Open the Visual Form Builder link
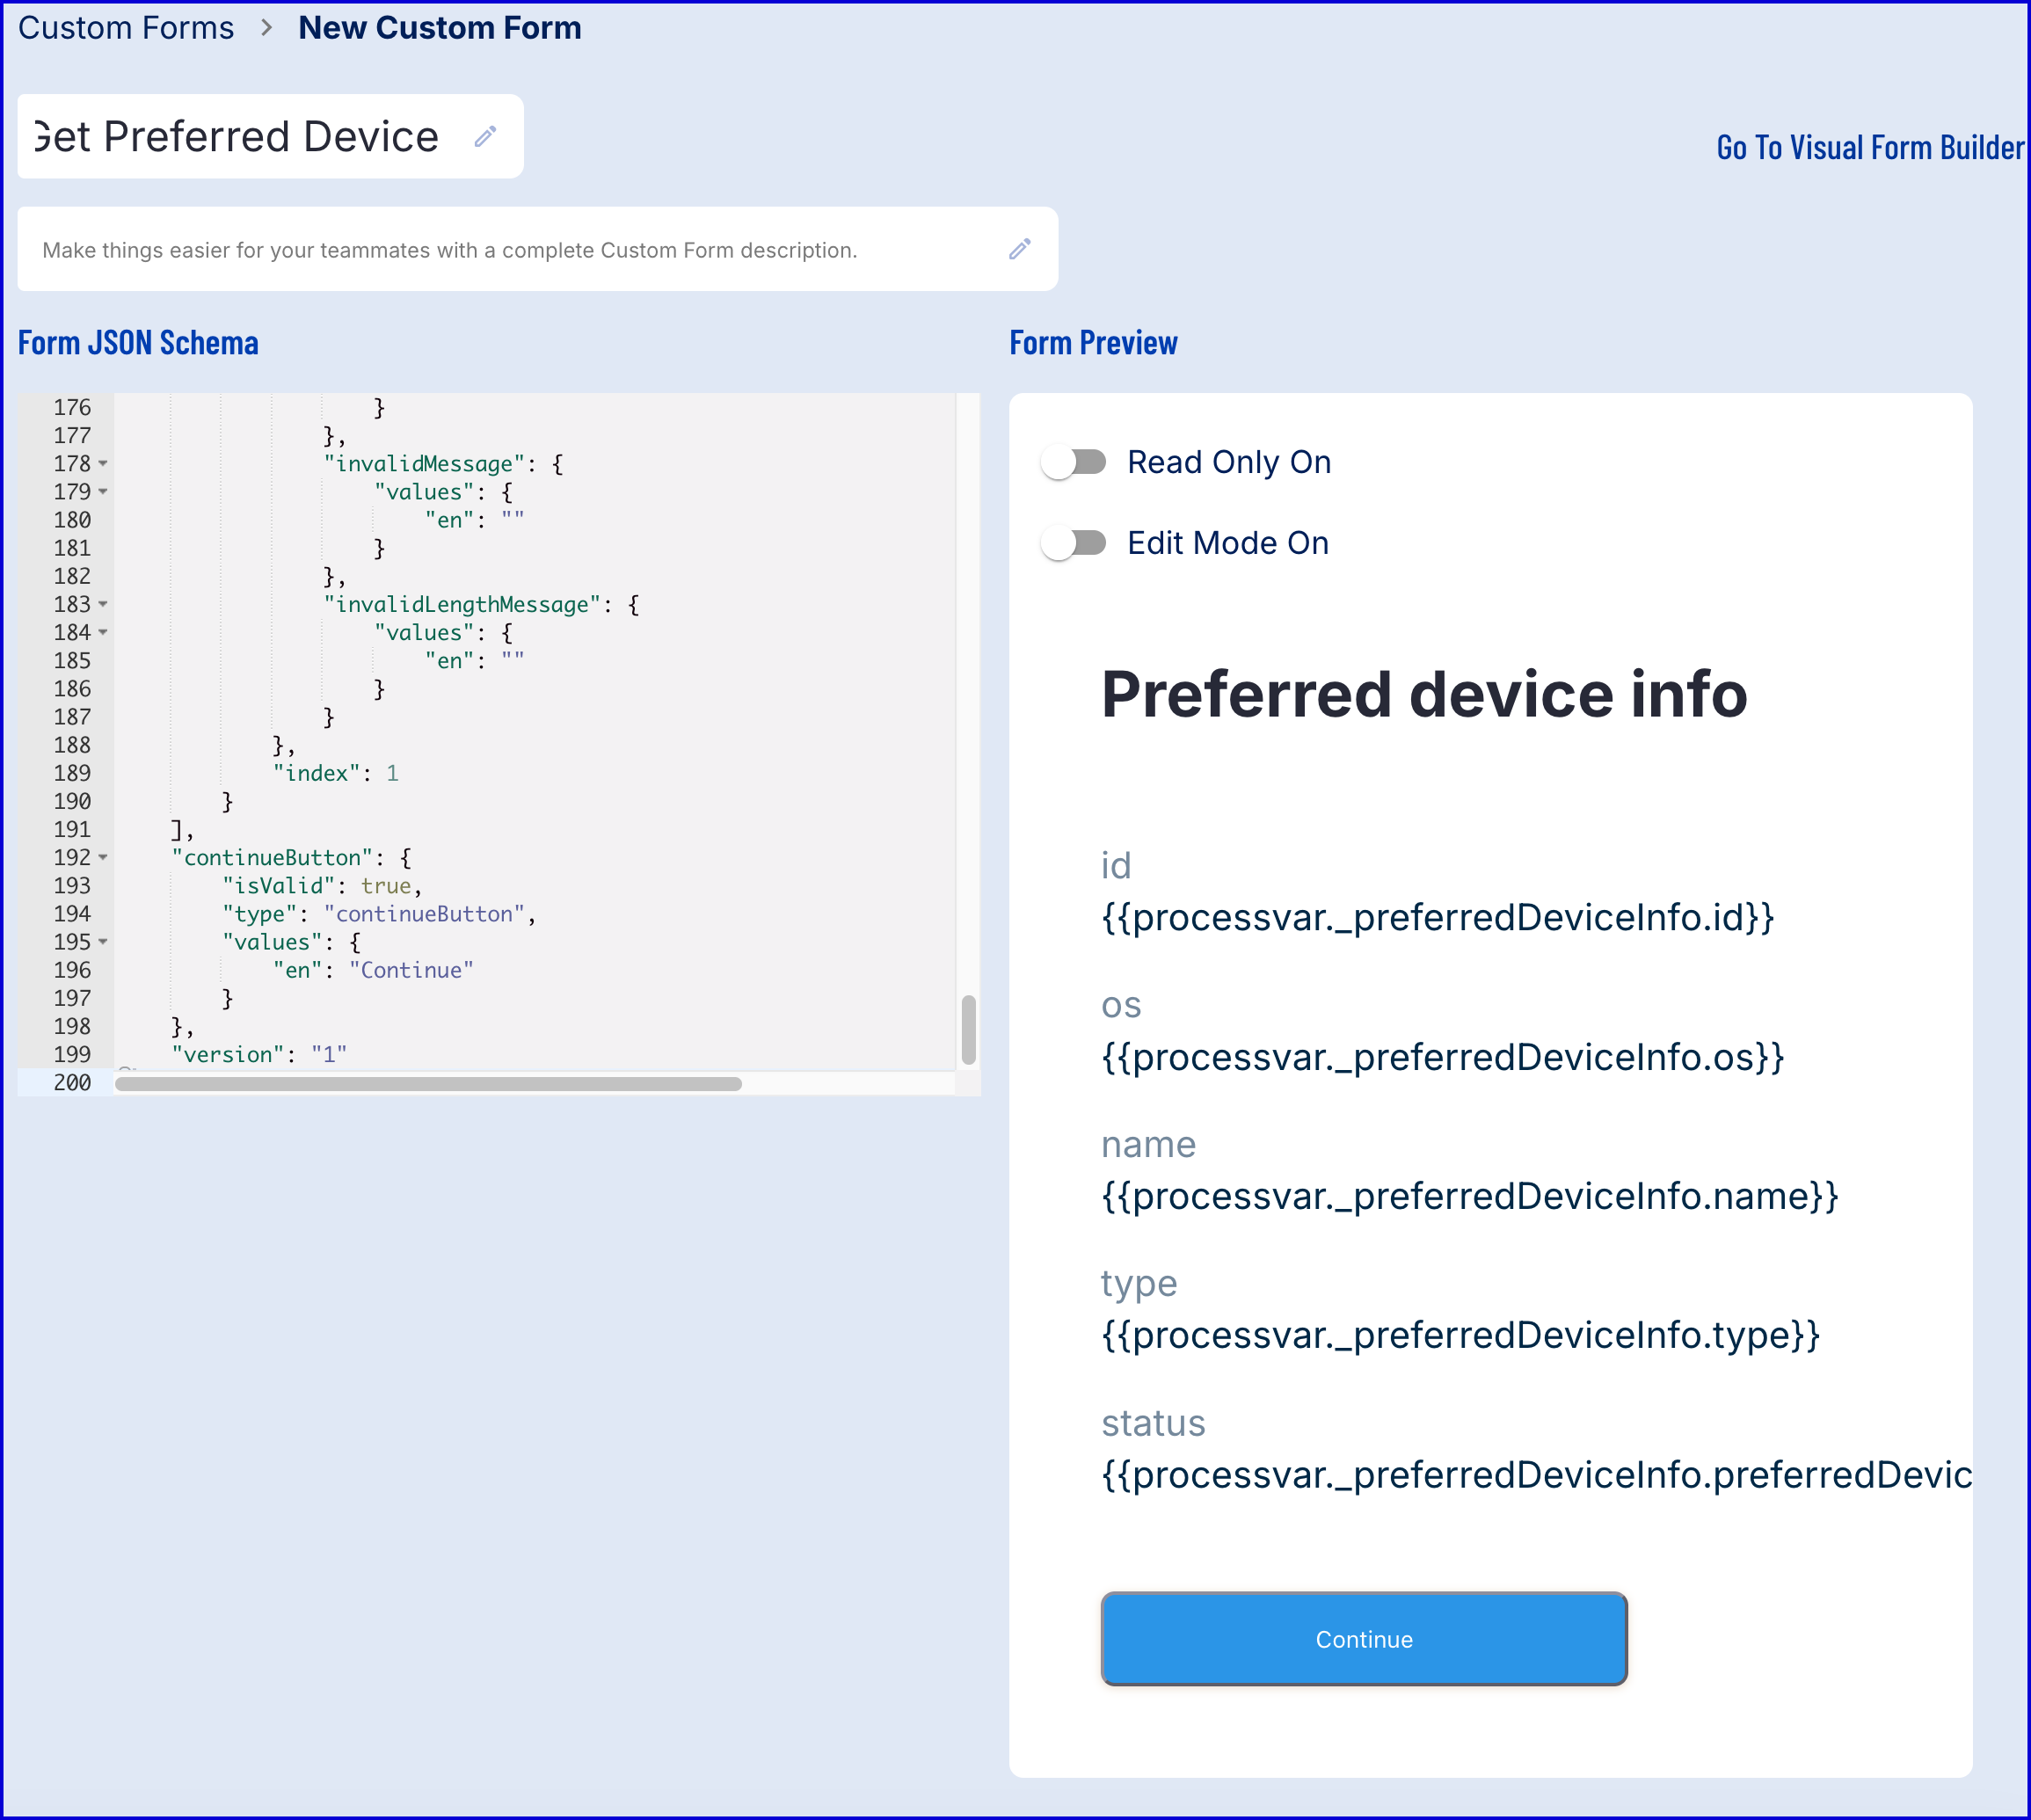The width and height of the screenshot is (2031, 1820). point(1869,148)
